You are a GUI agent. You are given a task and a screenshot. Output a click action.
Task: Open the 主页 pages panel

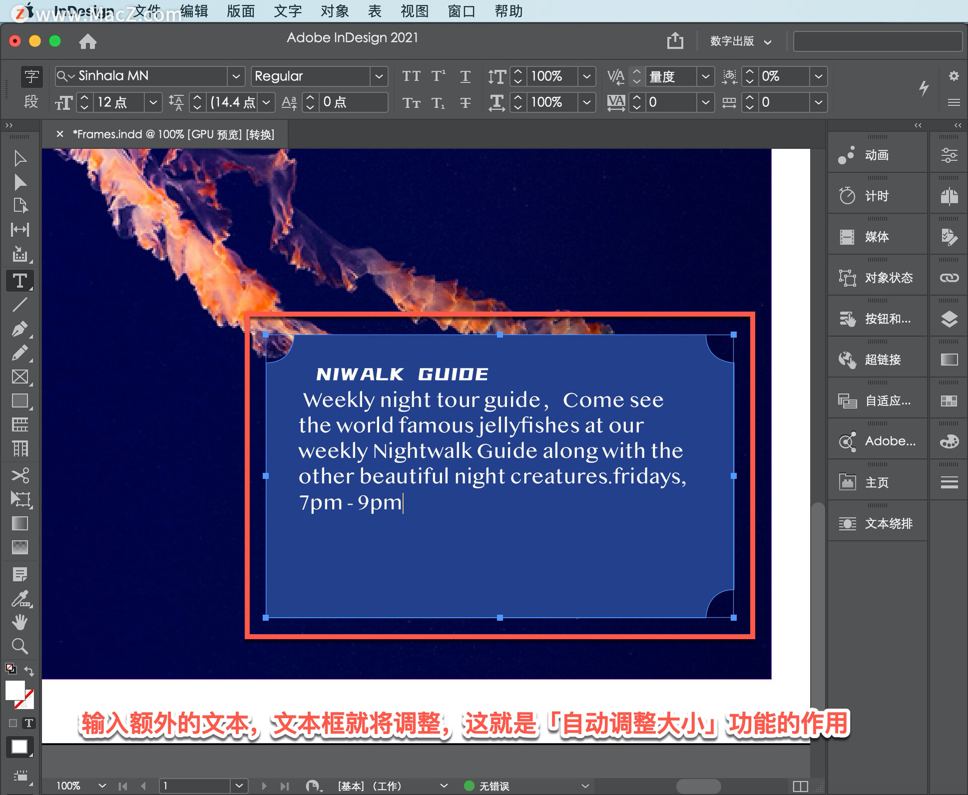pyautogui.click(x=877, y=483)
